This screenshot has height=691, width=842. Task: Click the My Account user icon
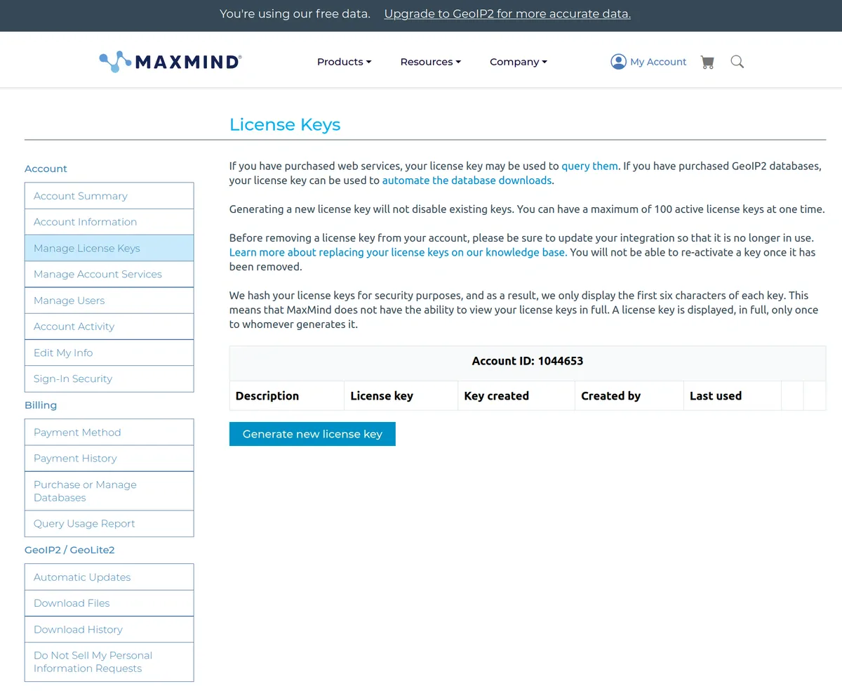(x=618, y=62)
